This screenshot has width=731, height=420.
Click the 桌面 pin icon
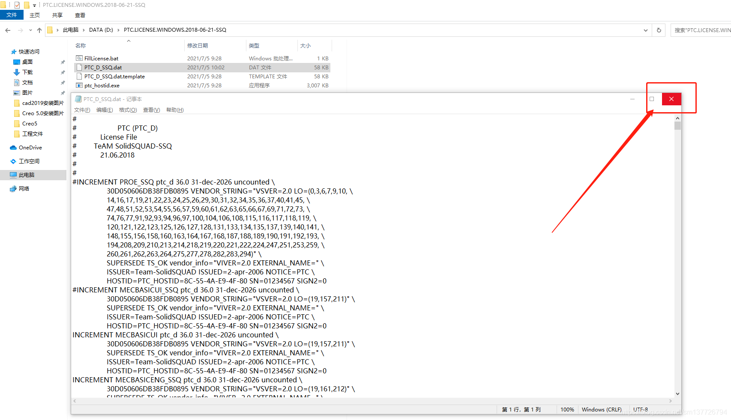pos(63,62)
